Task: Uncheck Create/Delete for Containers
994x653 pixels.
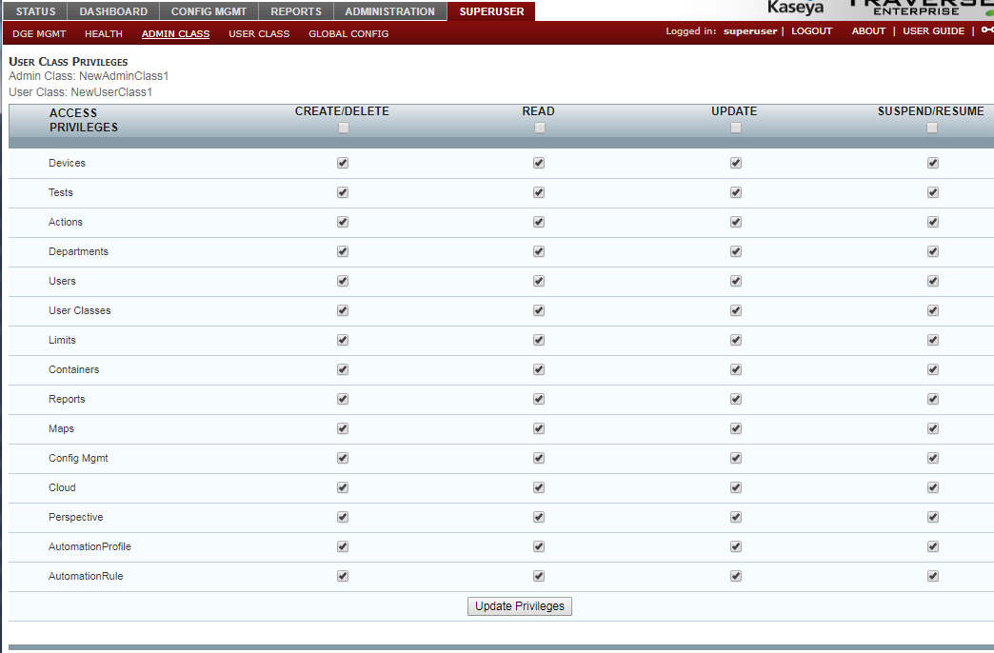Action: coord(343,369)
